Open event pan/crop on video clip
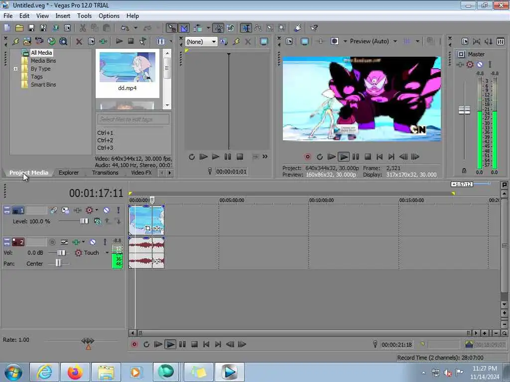The image size is (510, 382). 148,228
